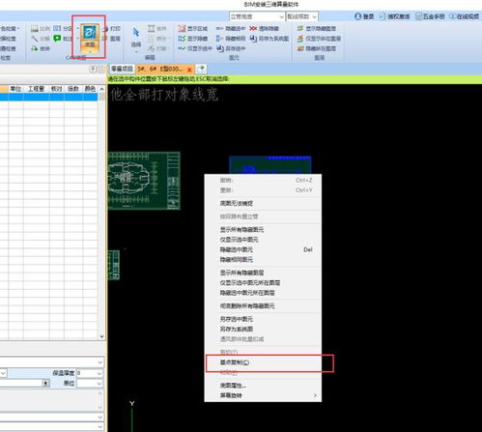Click the green speech bubble icon in the ribbon
Image resolution: width=482 pixels, height=432 pixels.
(57, 39)
